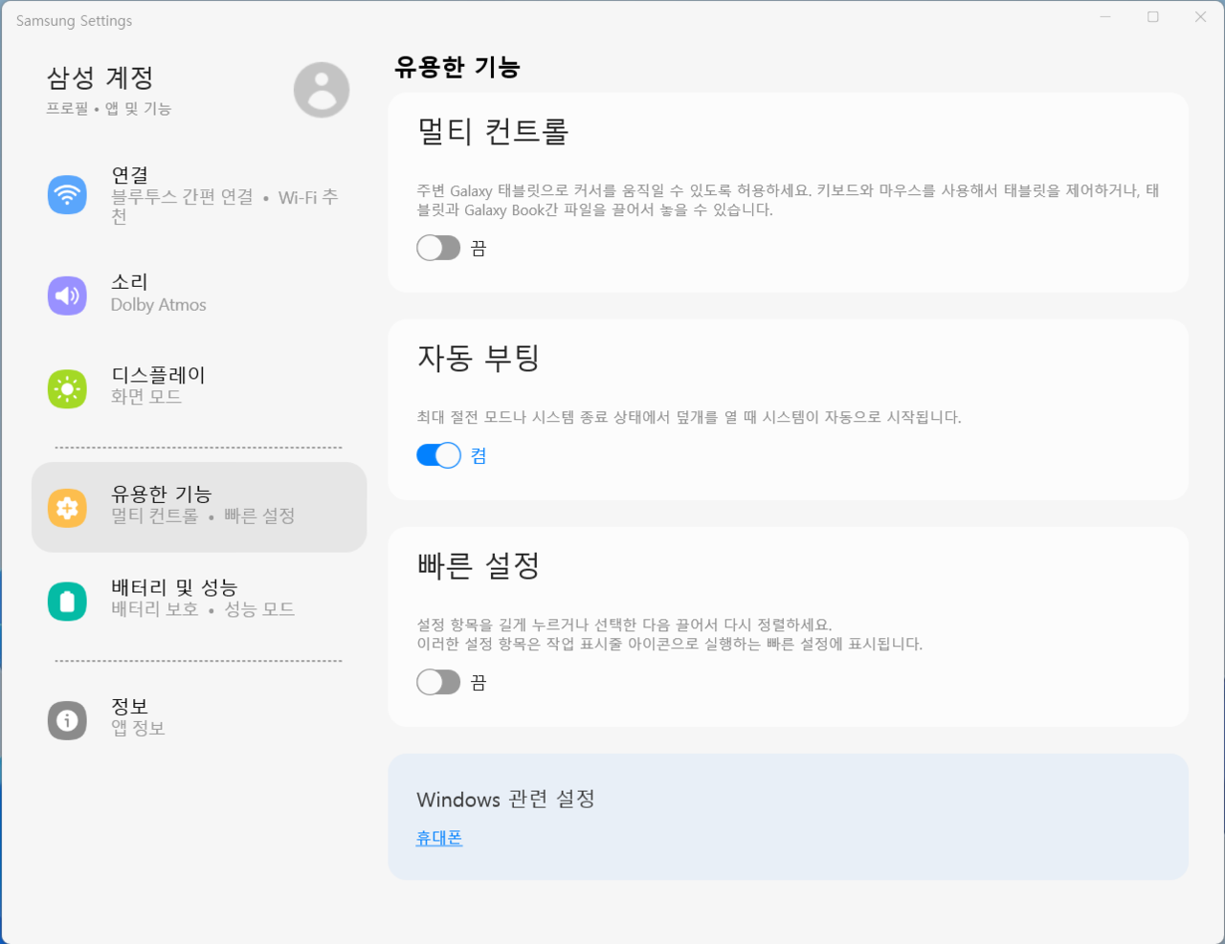Open the 휴대폰 link under Windows 관련 설정
Viewport: 1225px width, 944px height.
point(439,838)
